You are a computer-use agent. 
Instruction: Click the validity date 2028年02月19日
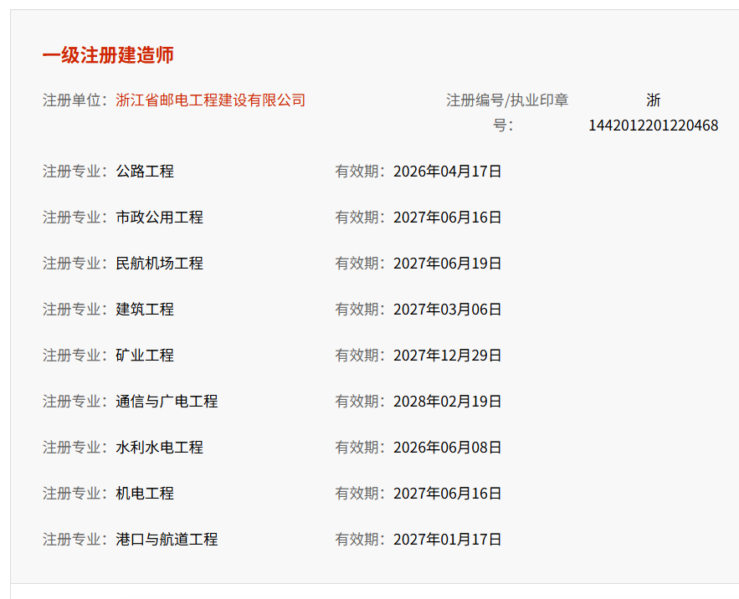tap(447, 402)
